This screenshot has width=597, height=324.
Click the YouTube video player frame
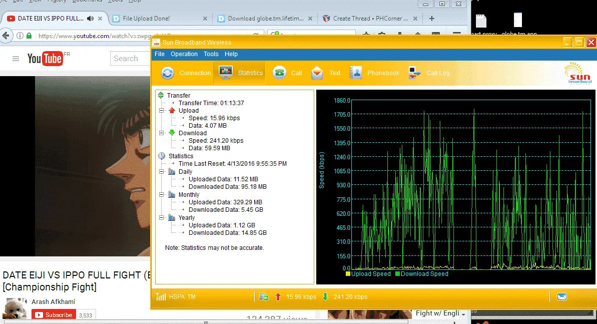(75, 166)
